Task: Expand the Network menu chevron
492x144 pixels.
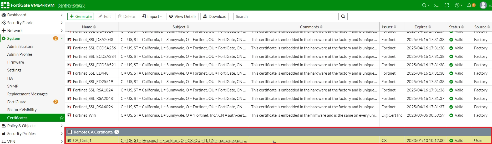Action: pyautogui.click(x=62, y=30)
